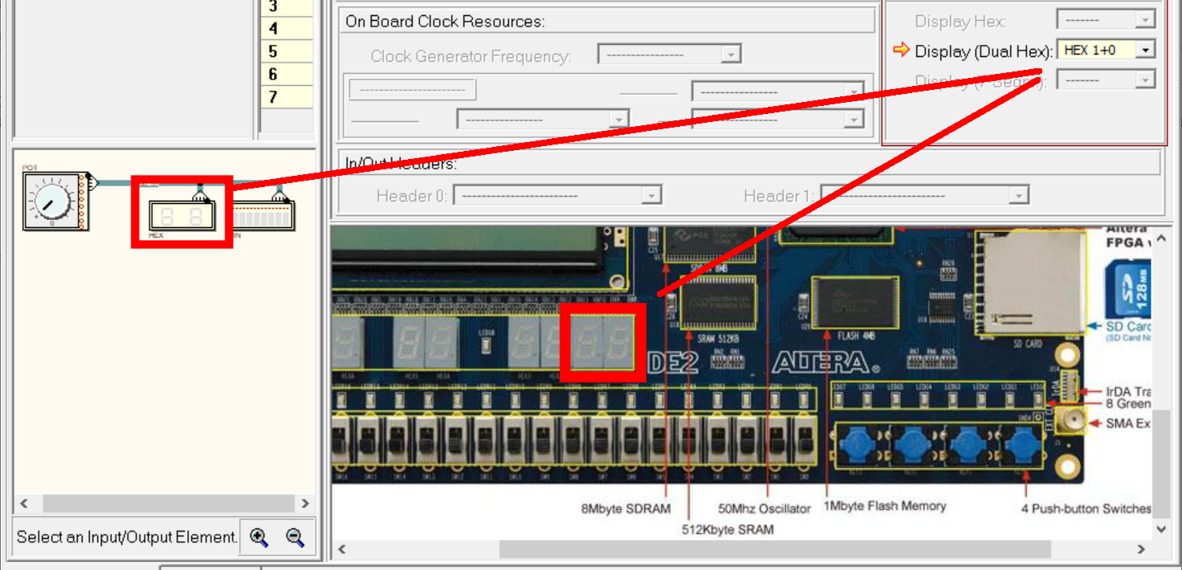The image size is (1182, 570).
Task: Click the FLASH 4MB chip on board image
Action: (x=854, y=302)
